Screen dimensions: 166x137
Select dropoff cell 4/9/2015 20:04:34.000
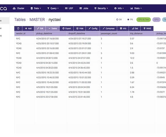(79, 87)
